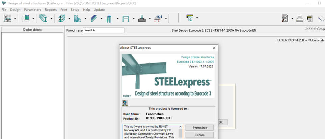Click the Project name input field
The width and height of the screenshot is (325, 139).
(x=103, y=30)
